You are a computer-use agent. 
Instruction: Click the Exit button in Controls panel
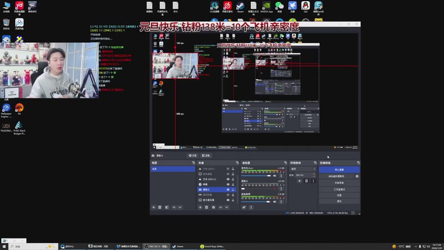339,201
